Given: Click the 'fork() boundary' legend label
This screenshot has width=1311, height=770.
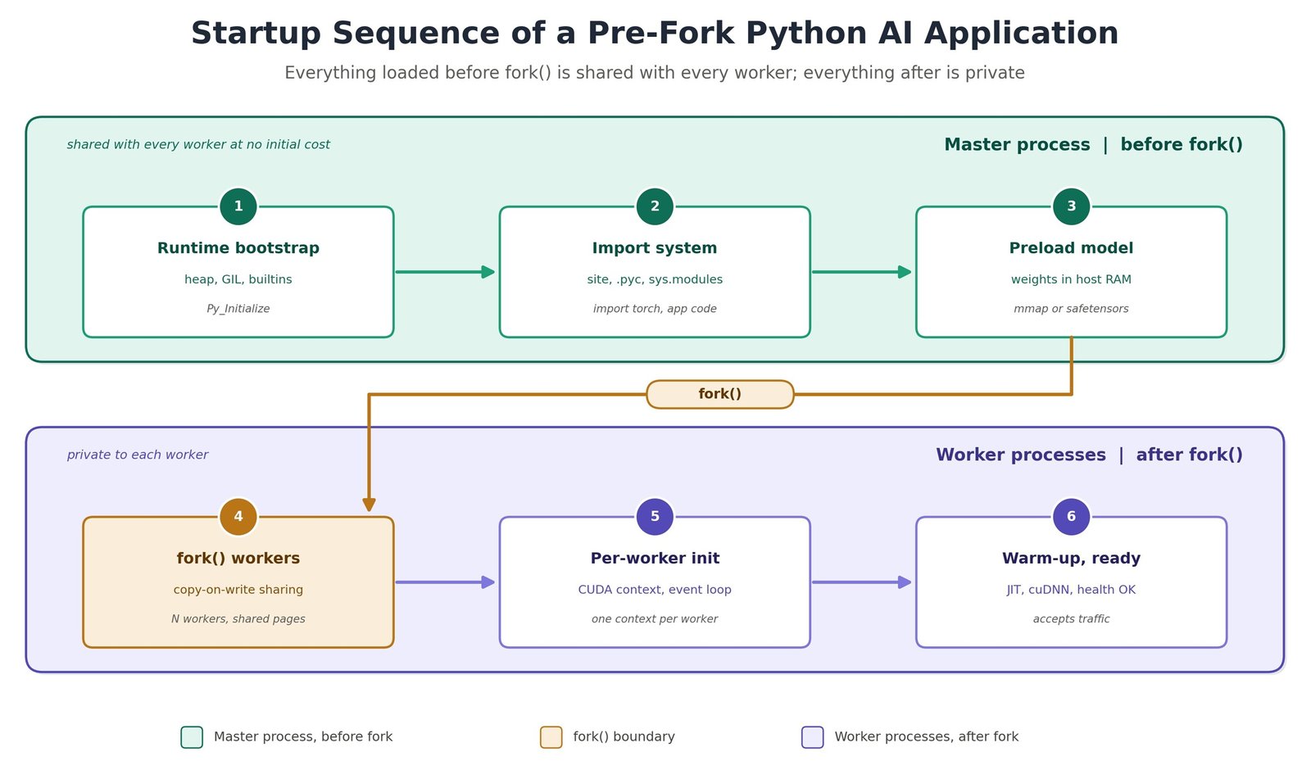Looking at the screenshot, I should 624,737.
